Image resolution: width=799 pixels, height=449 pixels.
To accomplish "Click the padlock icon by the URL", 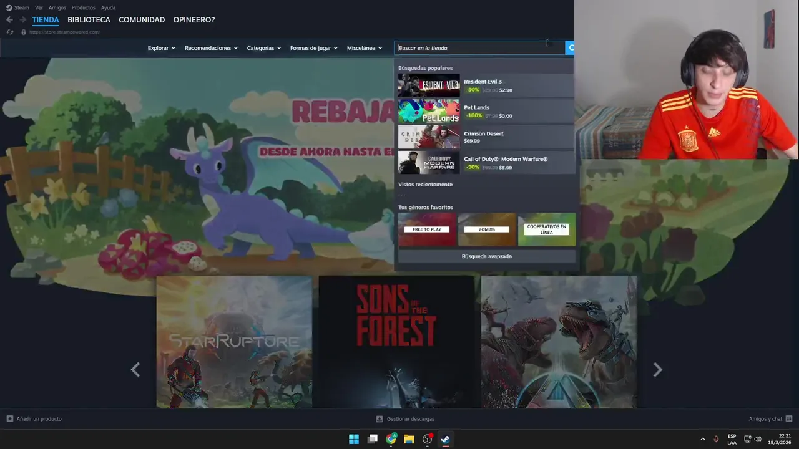I will pyautogui.click(x=23, y=32).
